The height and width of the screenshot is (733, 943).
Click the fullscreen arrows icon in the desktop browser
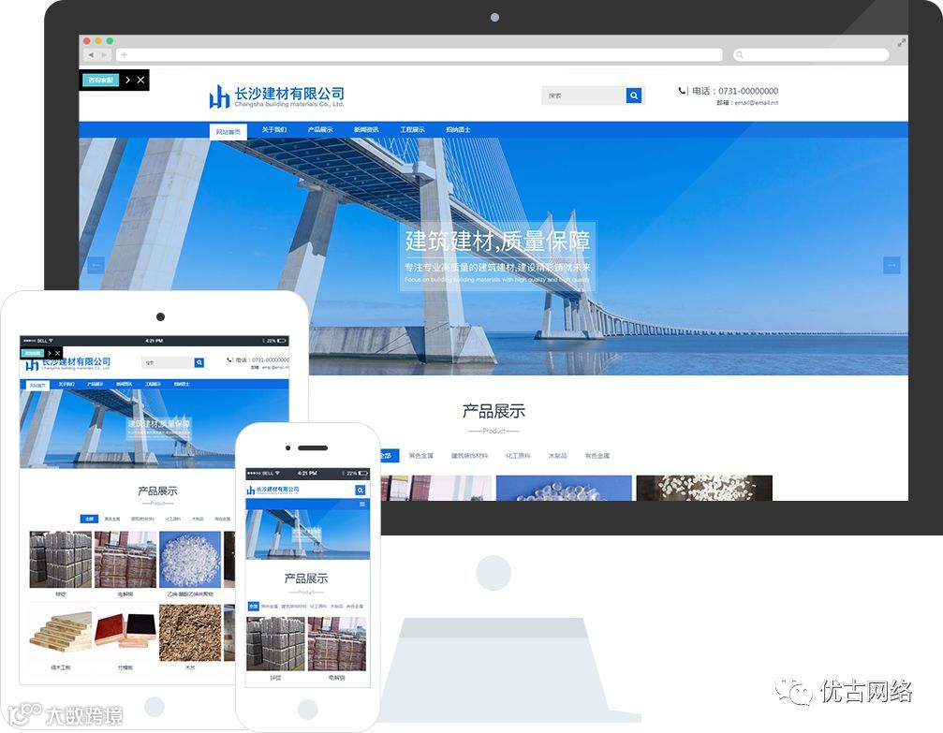click(902, 43)
